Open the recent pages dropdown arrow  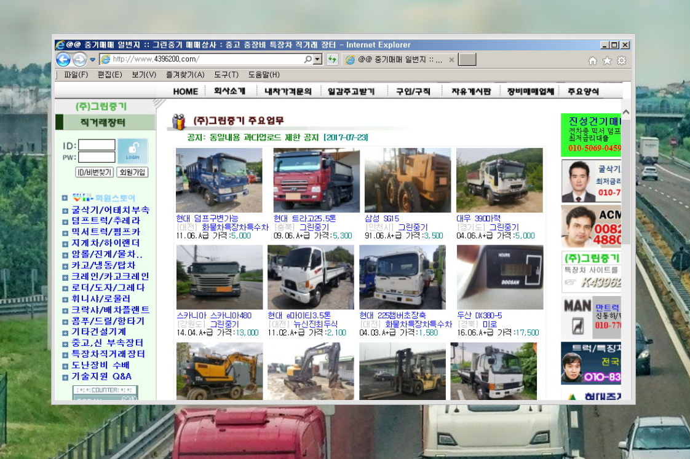click(92, 60)
